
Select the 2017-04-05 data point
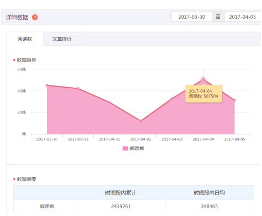[234, 100]
